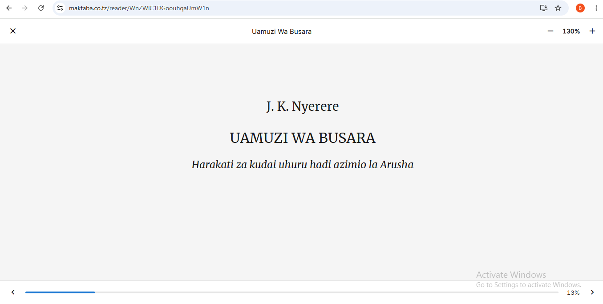Screen dimensions: 603x304
Task: Bookmark this page with star icon
Action: click(558, 8)
